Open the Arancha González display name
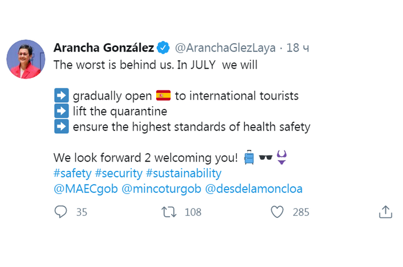This screenshot has height=267, width=403. click(104, 48)
